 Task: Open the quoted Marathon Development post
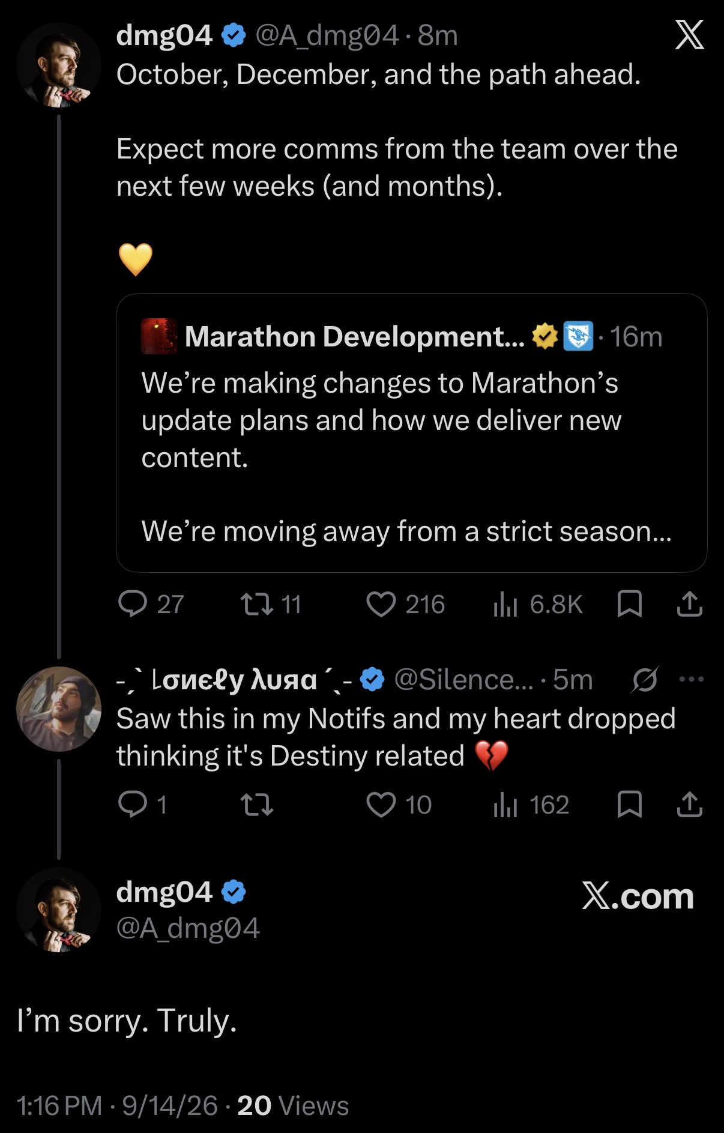[x=411, y=432]
